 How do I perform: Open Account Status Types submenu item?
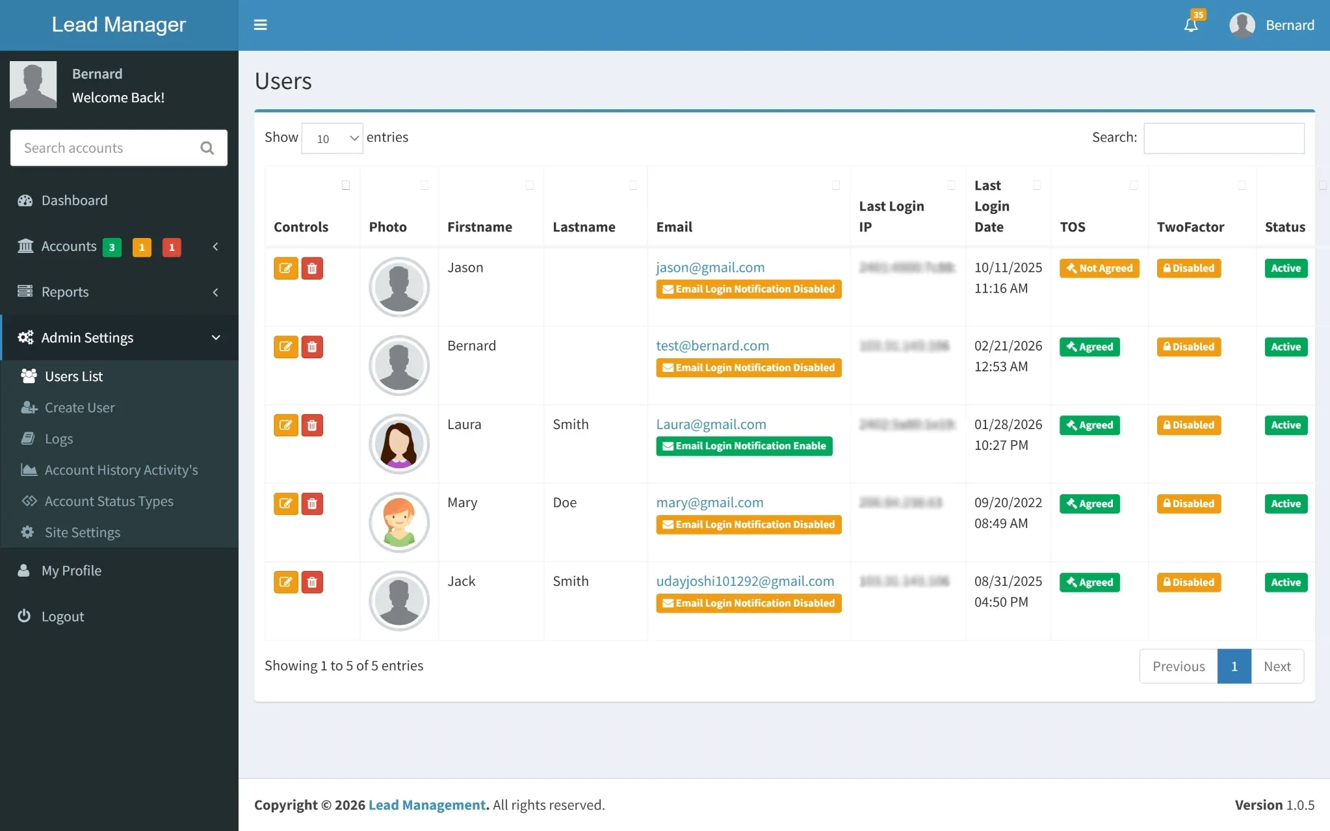pyautogui.click(x=119, y=501)
